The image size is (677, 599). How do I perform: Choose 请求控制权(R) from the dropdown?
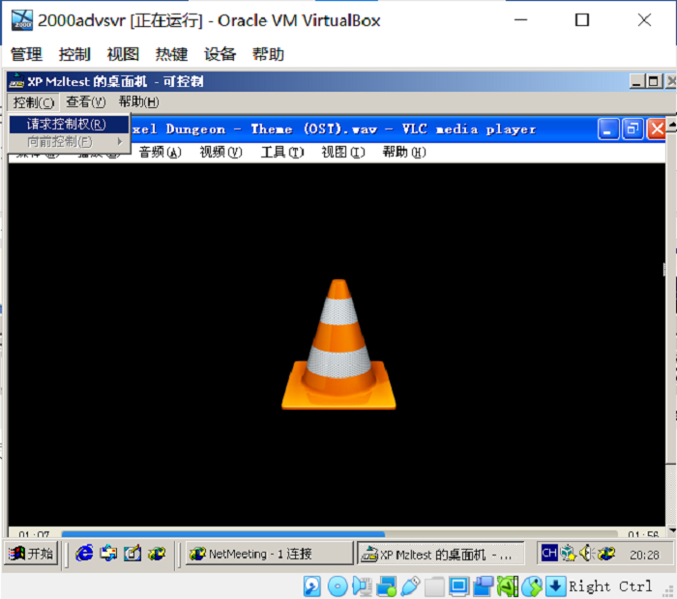69,125
